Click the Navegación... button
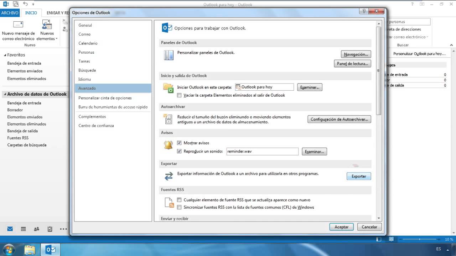This screenshot has height=256, width=456. [356, 54]
